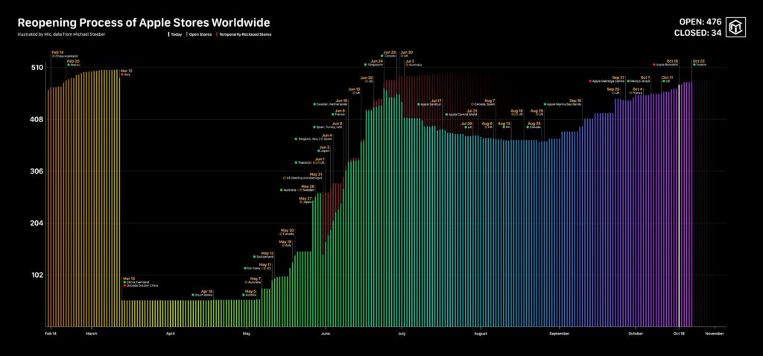
Task: Click the green dot next to South Korea
Action: click(x=193, y=295)
